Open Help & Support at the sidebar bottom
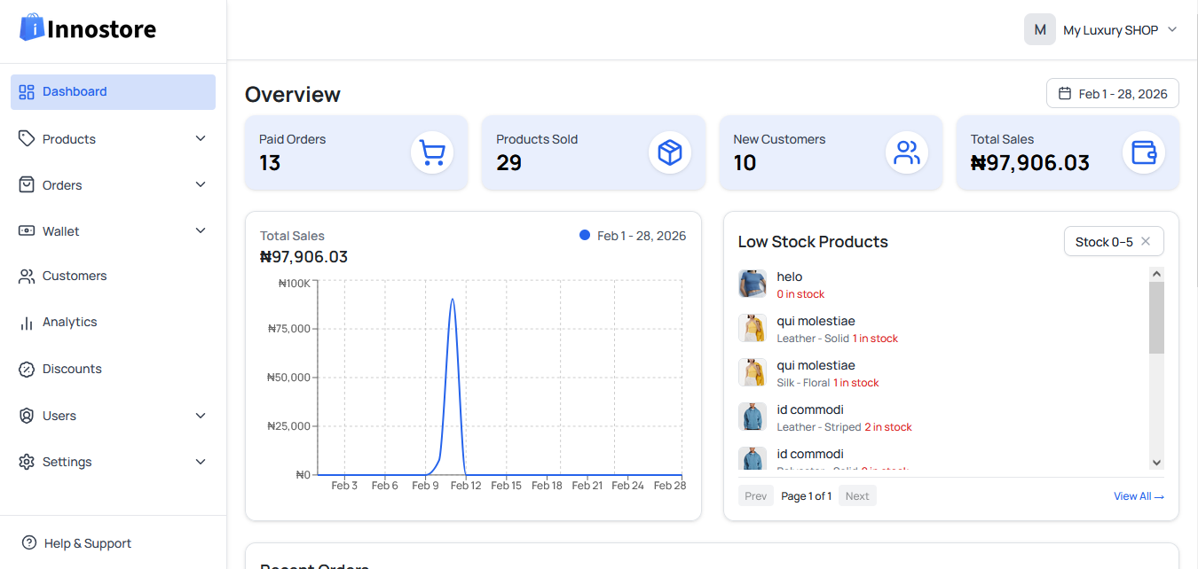Screen dimensions: 1198x569 (x=86, y=543)
